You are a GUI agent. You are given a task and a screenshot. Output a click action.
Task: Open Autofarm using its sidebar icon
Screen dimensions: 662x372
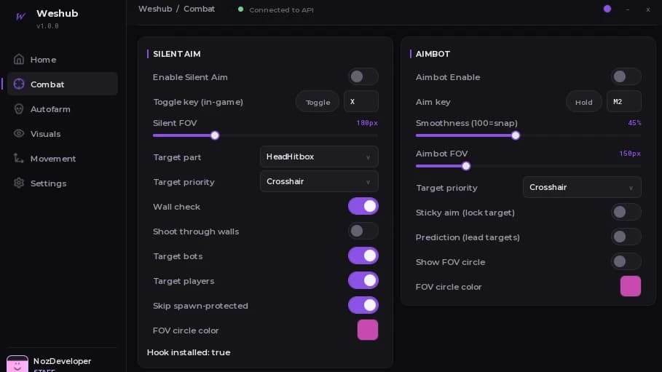click(19, 109)
